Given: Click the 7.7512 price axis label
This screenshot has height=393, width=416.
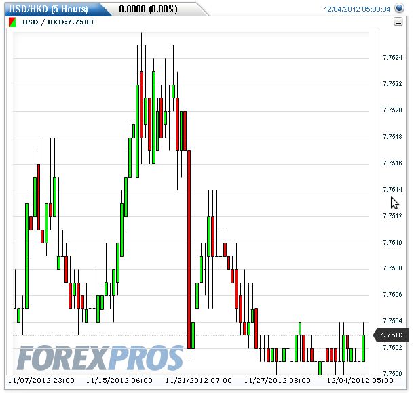Looking at the screenshot, I should coord(393,216).
